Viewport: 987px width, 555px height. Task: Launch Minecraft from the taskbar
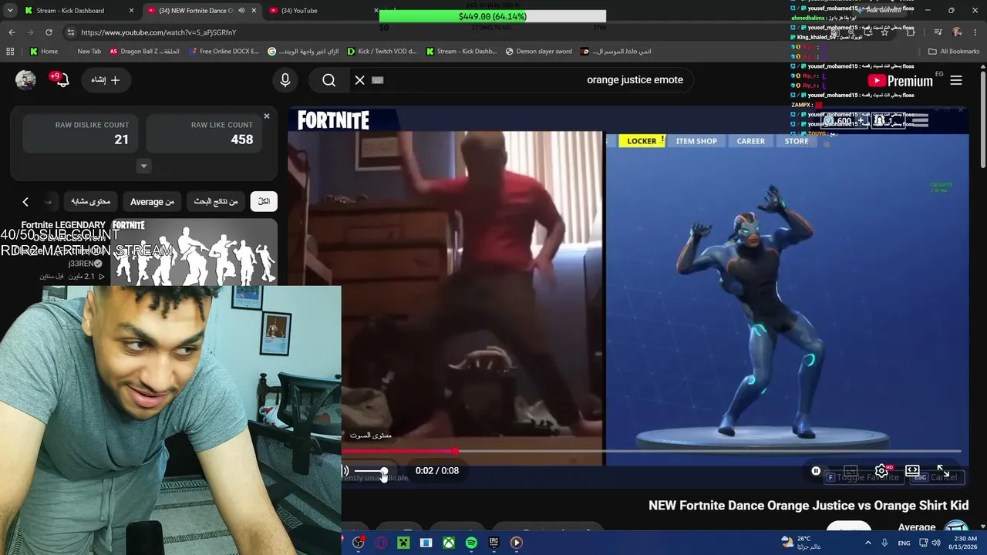pos(403,543)
